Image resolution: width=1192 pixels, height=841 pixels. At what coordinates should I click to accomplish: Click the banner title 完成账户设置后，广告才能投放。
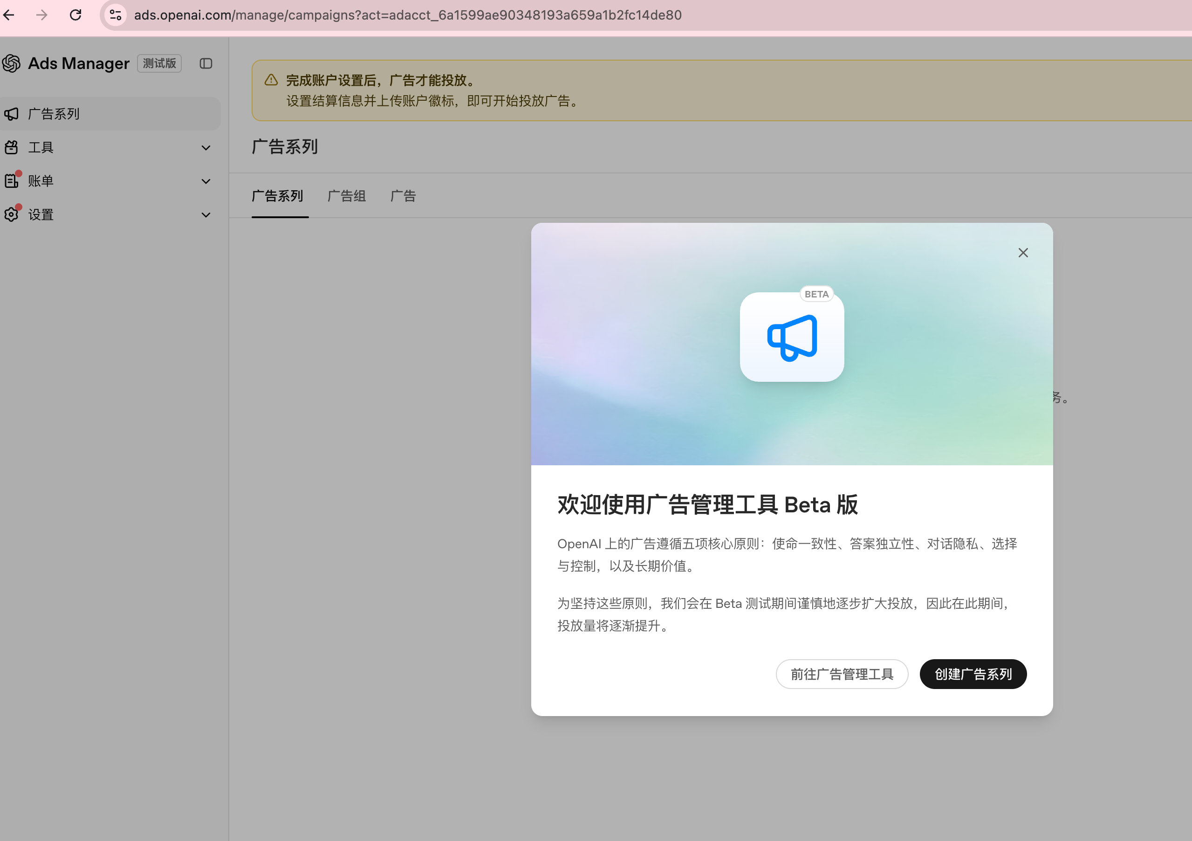click(x=382, y=81)
